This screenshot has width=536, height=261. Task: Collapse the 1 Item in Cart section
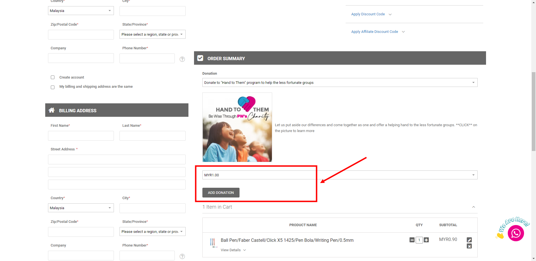pos(473,207)
